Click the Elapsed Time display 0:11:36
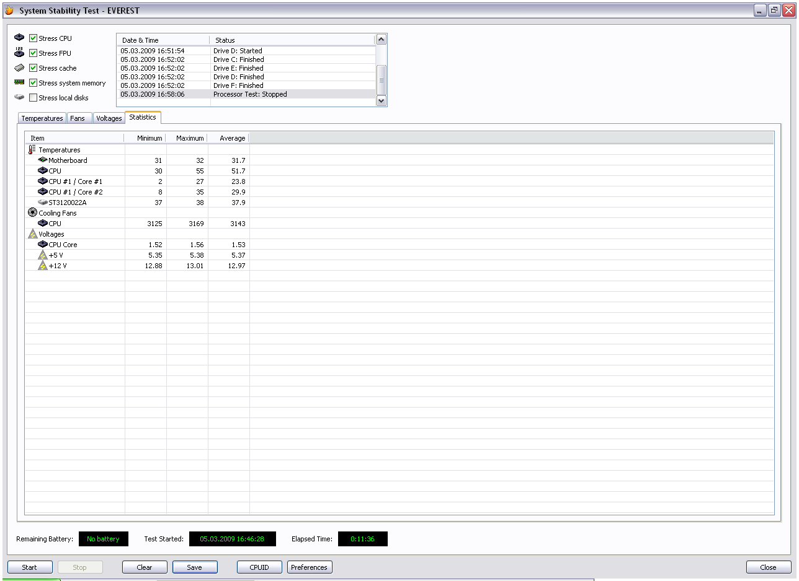 pyautogui.click(x=363, y=539)
